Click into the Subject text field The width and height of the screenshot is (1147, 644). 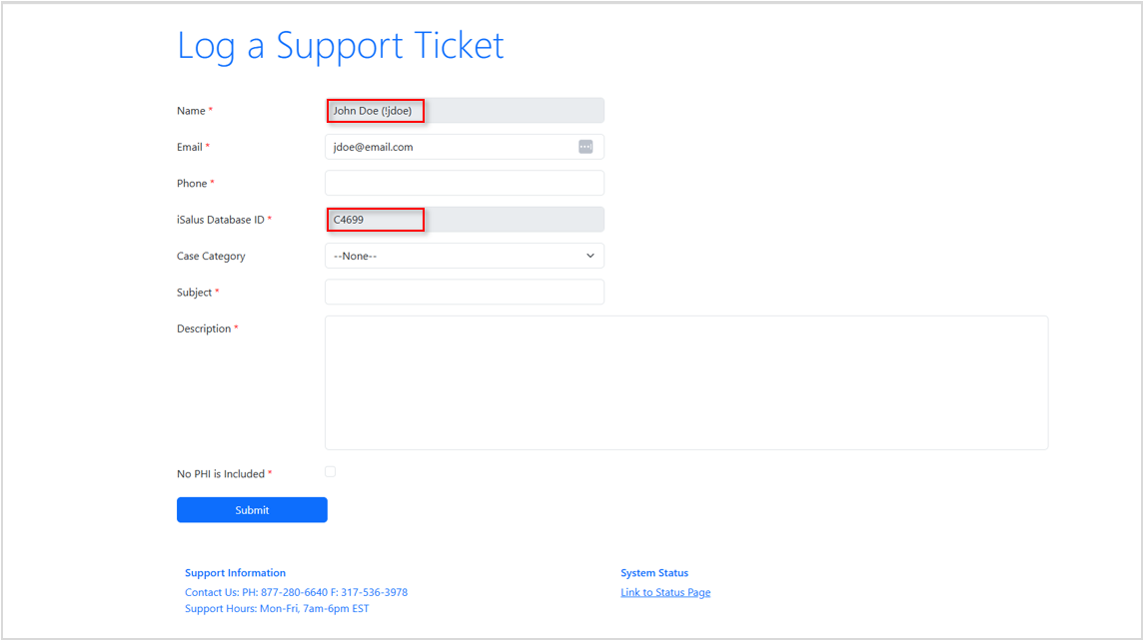tap(465, 292)
